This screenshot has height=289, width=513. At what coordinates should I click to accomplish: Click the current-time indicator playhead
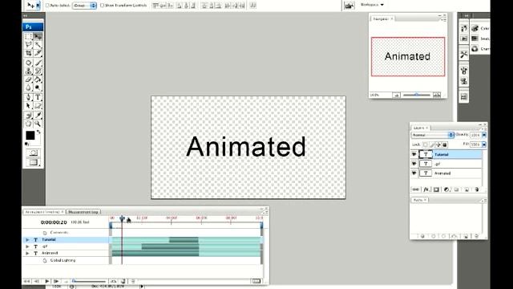click(x=122, y=218)
